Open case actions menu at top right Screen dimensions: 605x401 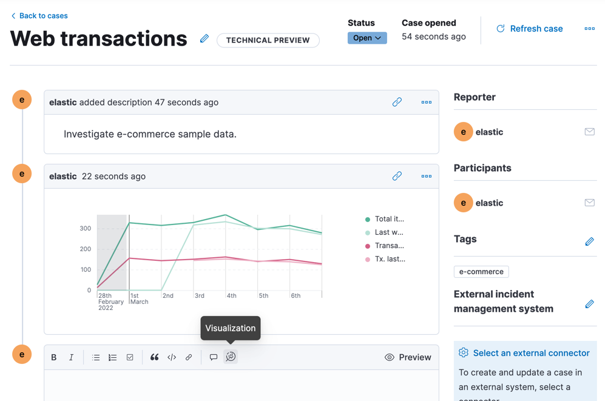point(589,29)
